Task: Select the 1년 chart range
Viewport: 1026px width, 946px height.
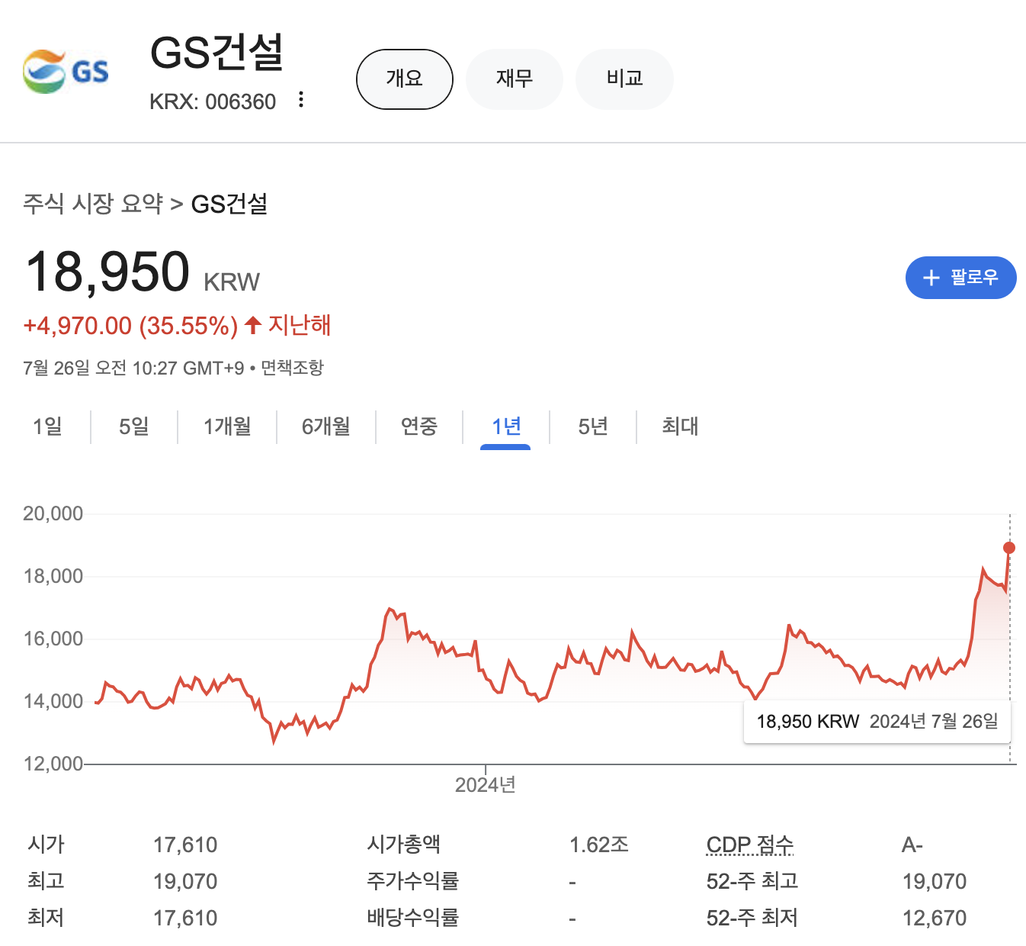Action: [506, 426]
